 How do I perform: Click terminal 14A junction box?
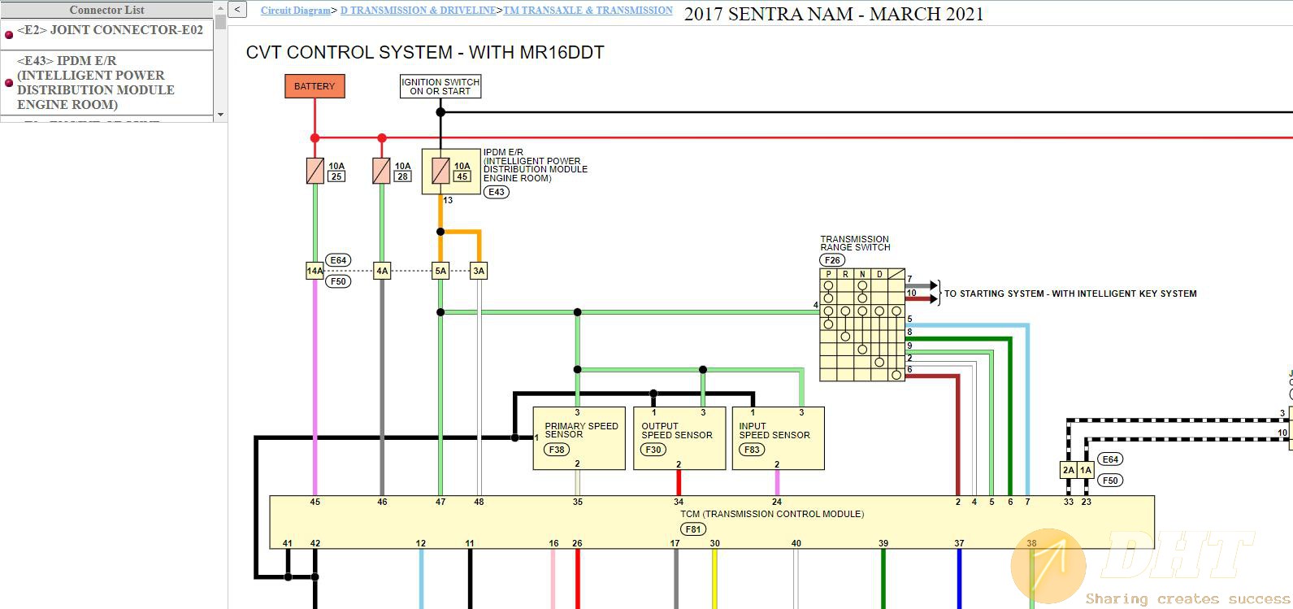pyautogui.click(x=315, y=271)
